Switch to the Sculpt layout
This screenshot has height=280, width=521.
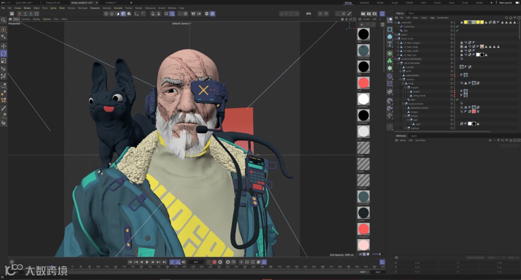(394, 3)
